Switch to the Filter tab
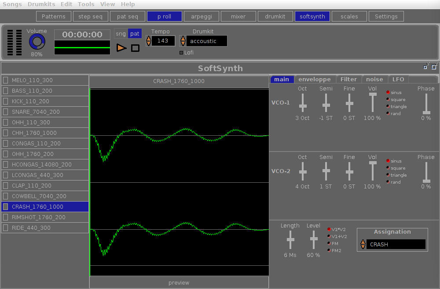This screenshot has height=289, width=440. (x=348, y=79)
